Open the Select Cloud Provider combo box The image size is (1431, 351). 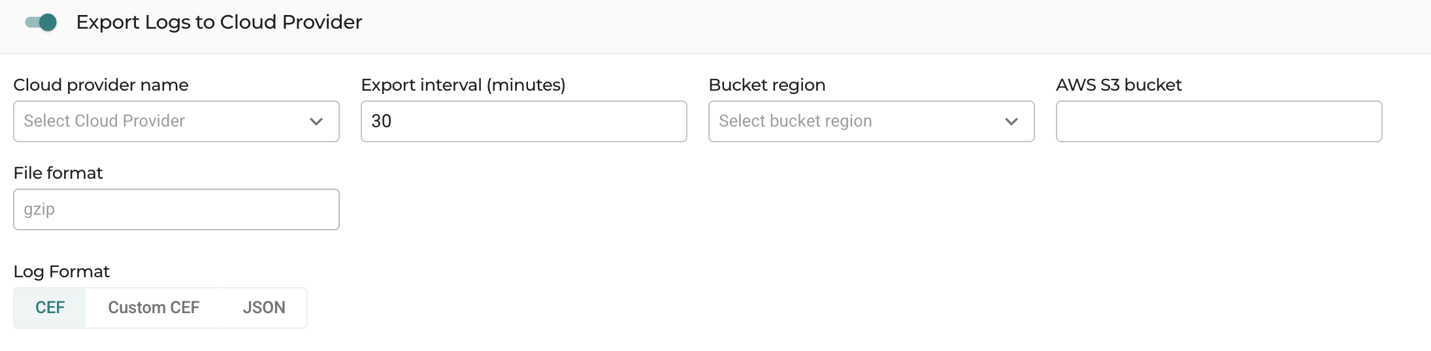(176, 121)
